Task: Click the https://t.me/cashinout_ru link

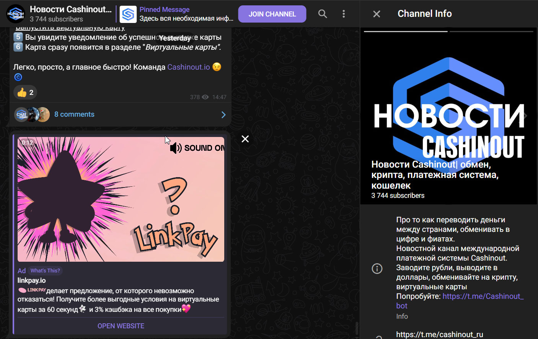Action: (x=440, y=334)
